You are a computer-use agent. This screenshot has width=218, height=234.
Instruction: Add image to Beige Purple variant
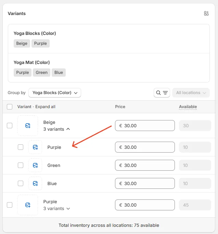tap(35, 147)
